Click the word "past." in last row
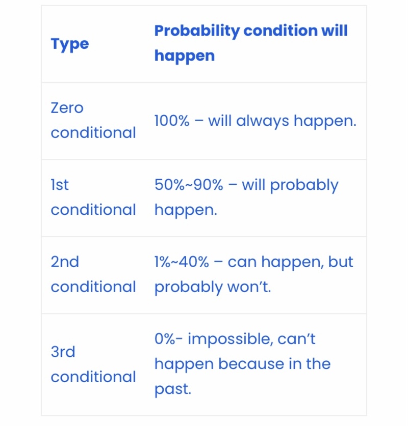 pos(173,390)
